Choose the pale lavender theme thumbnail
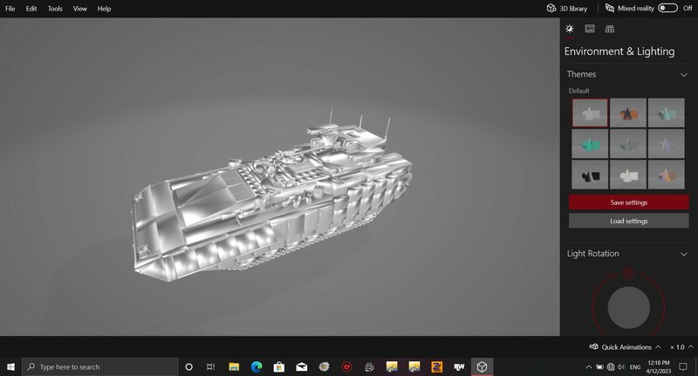Screen dimensions: 698x376 pos(666,144)
